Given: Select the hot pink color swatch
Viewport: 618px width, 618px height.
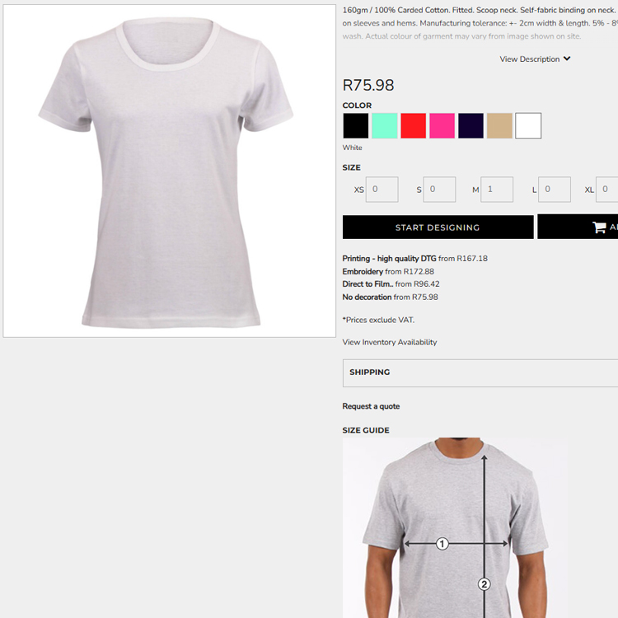Looking at the screenshot, I should pos(442,126).
